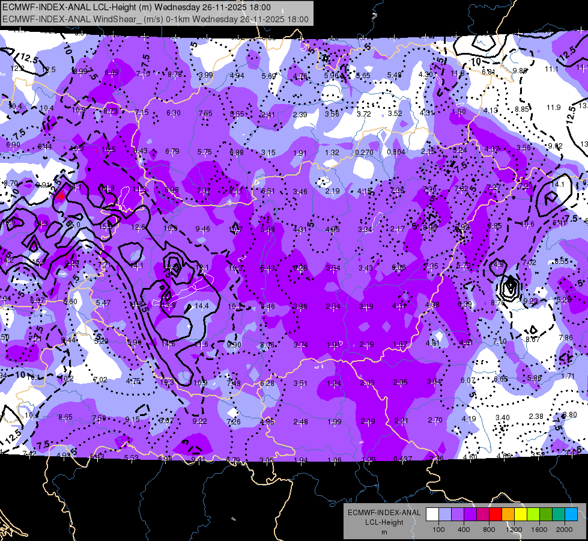Click the legend unit label 'm'

[x=384, y=532]
